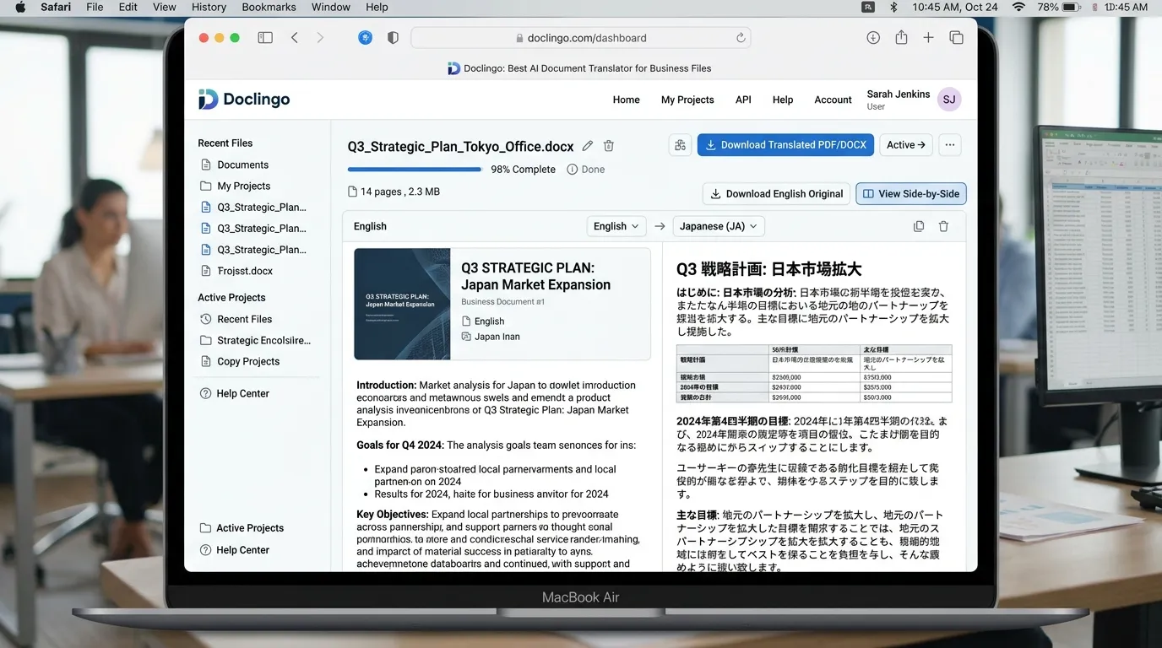Open My Projects in top navigation
This screenshot has height=648, width=1162.
point(687,100)
